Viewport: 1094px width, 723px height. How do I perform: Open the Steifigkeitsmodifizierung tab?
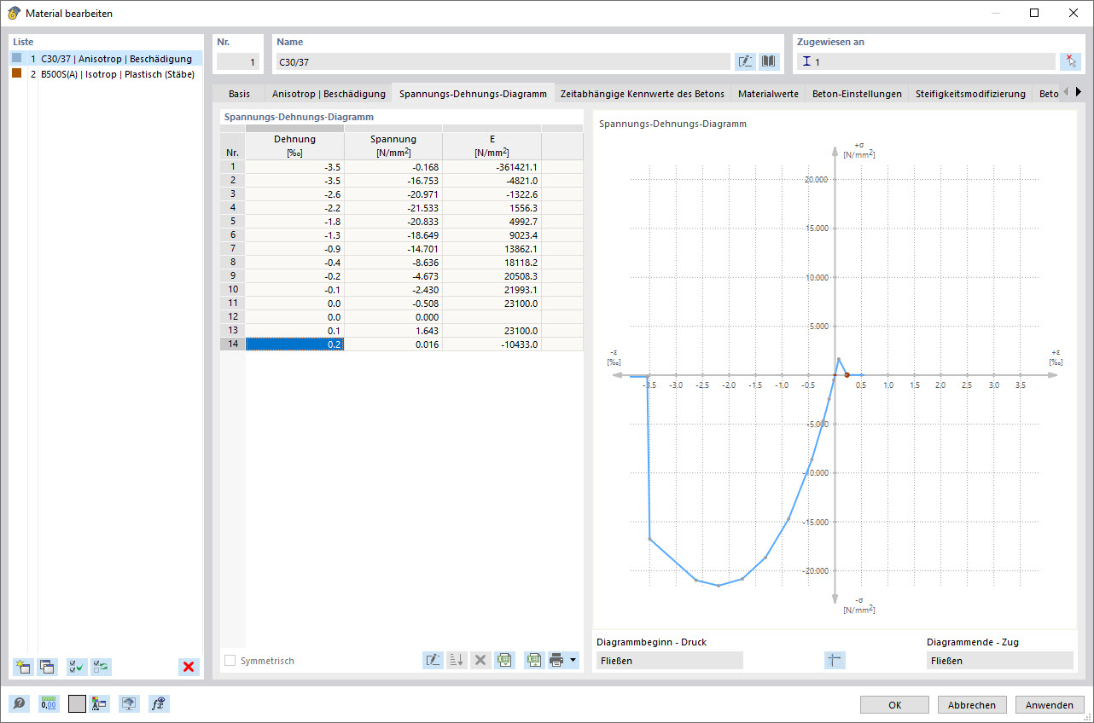tap(970, 94)
